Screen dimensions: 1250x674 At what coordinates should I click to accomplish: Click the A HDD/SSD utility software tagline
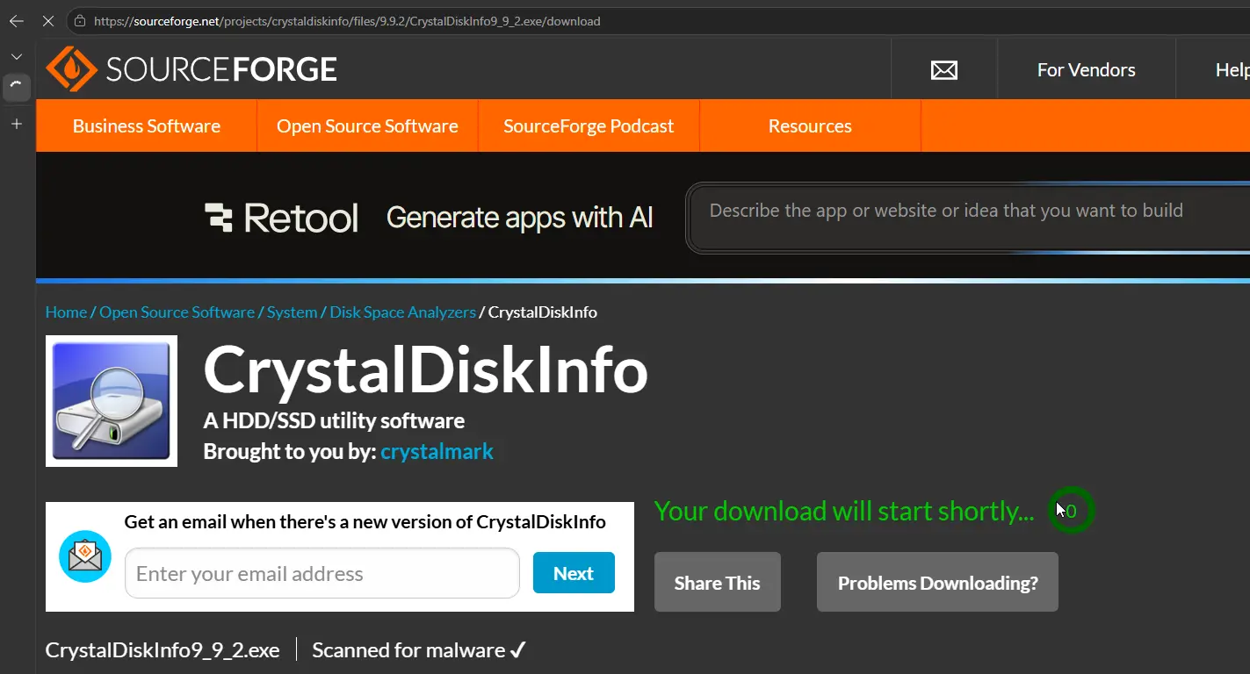(334, 421)
